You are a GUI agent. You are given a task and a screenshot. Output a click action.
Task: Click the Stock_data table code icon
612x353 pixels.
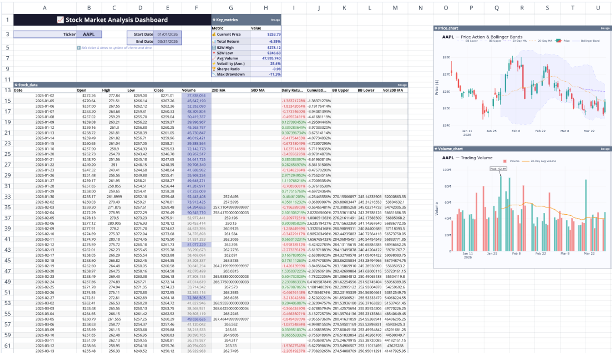[16, 85]
